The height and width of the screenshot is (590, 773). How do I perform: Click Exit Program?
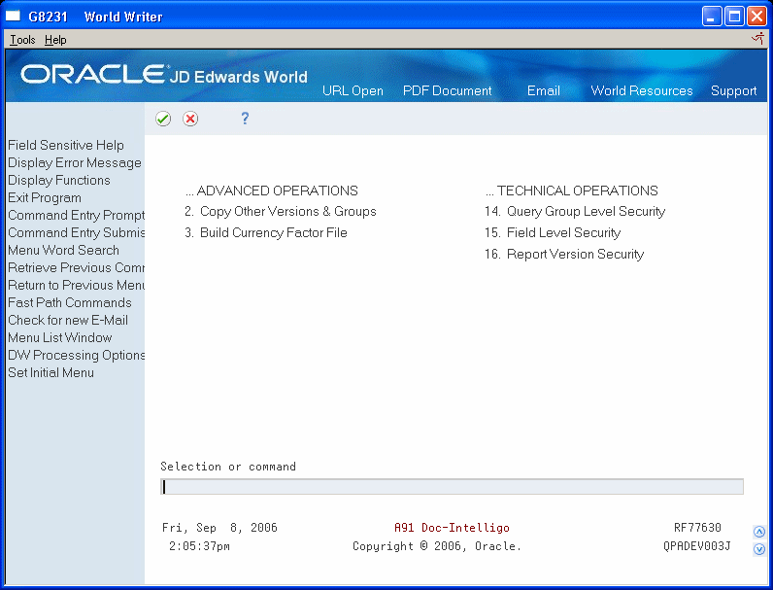45,198
